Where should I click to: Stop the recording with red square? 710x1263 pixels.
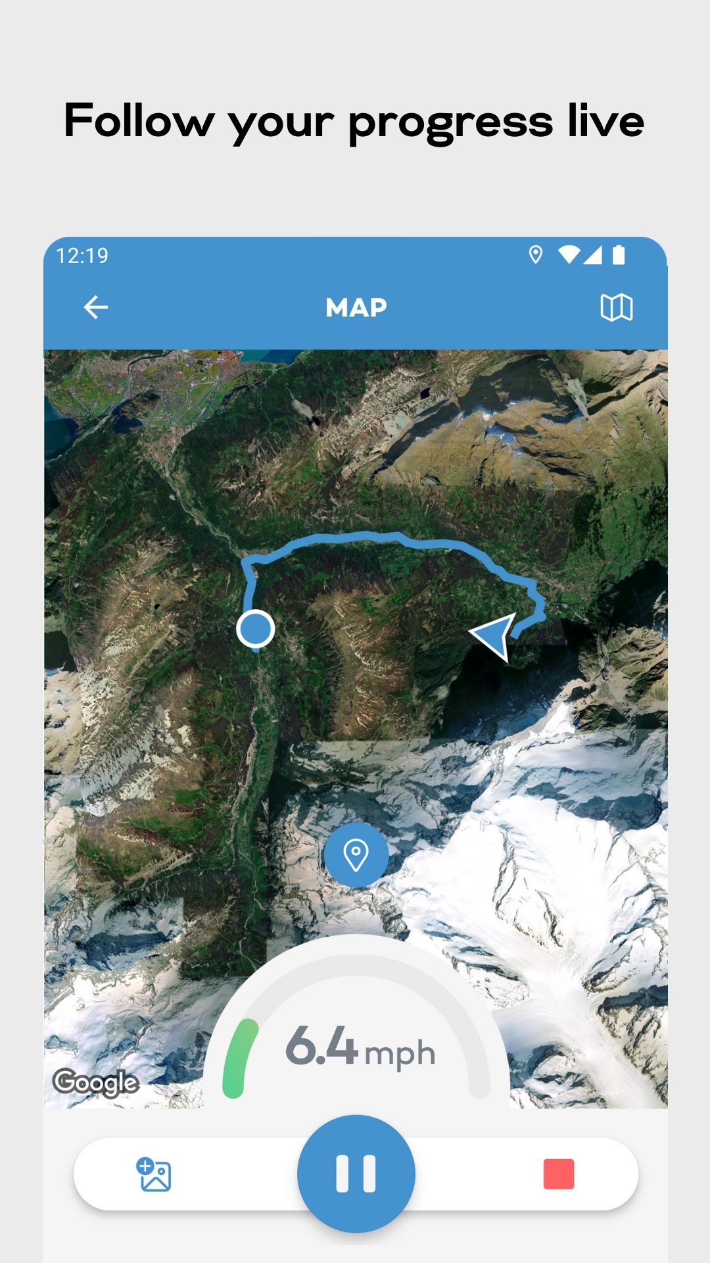point(559,1174)
